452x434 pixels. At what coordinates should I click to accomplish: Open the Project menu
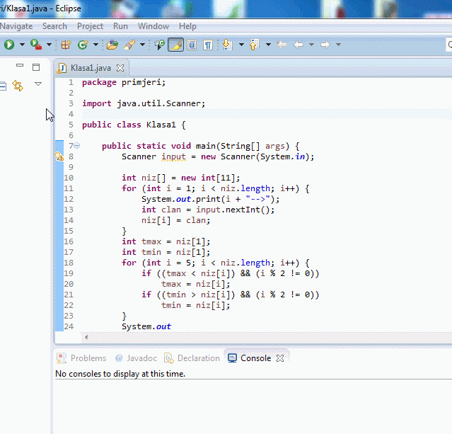90,26
